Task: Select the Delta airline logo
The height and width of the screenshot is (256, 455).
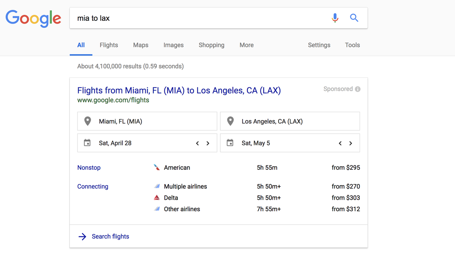Action: (156, 197)
